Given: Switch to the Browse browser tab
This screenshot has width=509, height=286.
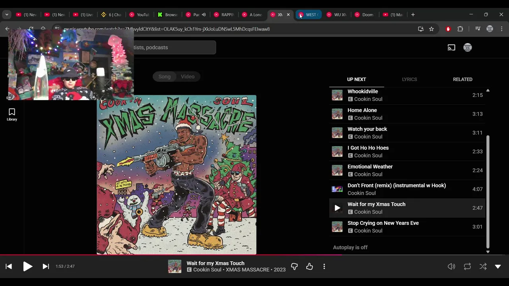Looking at the screenshot, I should (168, 15).
